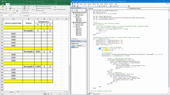Click cell B11 containing Тестовый-2
The width and height of the screenshot is (170, 95).
tap(28, 52)
